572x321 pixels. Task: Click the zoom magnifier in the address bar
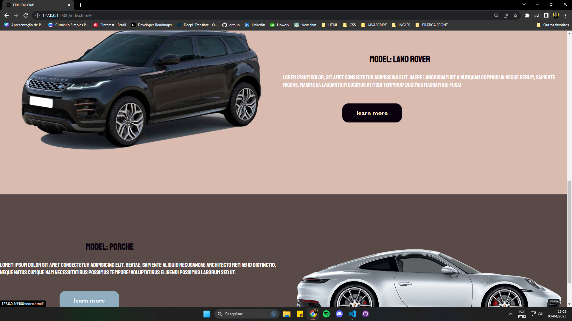496,15
